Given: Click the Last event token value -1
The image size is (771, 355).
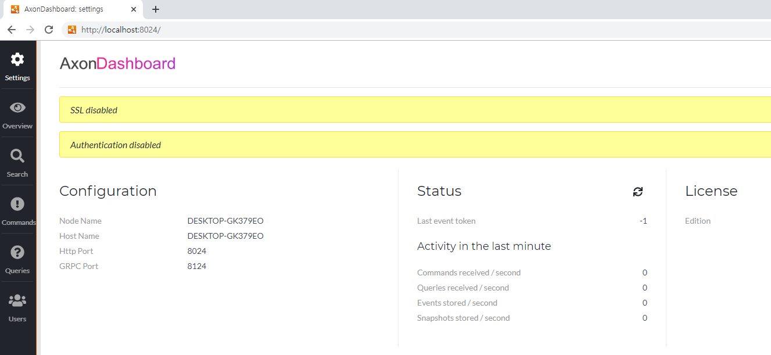Looking at the screenshot, I should [643, 221].
